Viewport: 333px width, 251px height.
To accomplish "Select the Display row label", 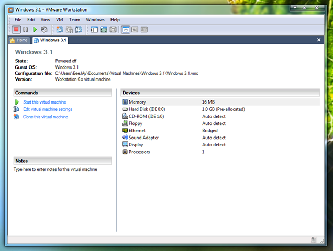I will [136, 145].
